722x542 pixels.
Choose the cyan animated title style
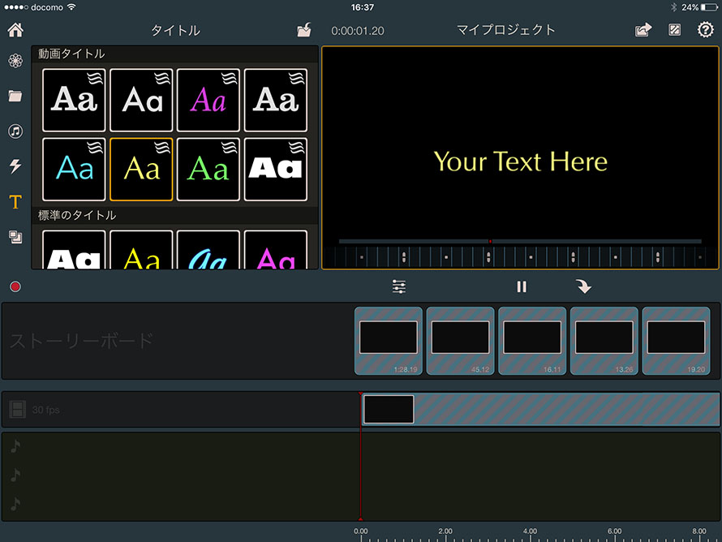tap(74, 169)
